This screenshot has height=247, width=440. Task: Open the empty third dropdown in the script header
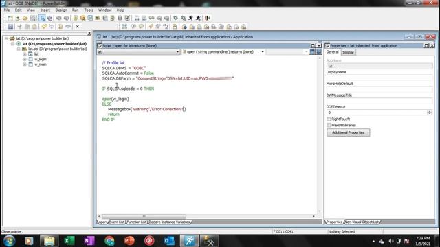pyautogui.click(x=306, y=52)
